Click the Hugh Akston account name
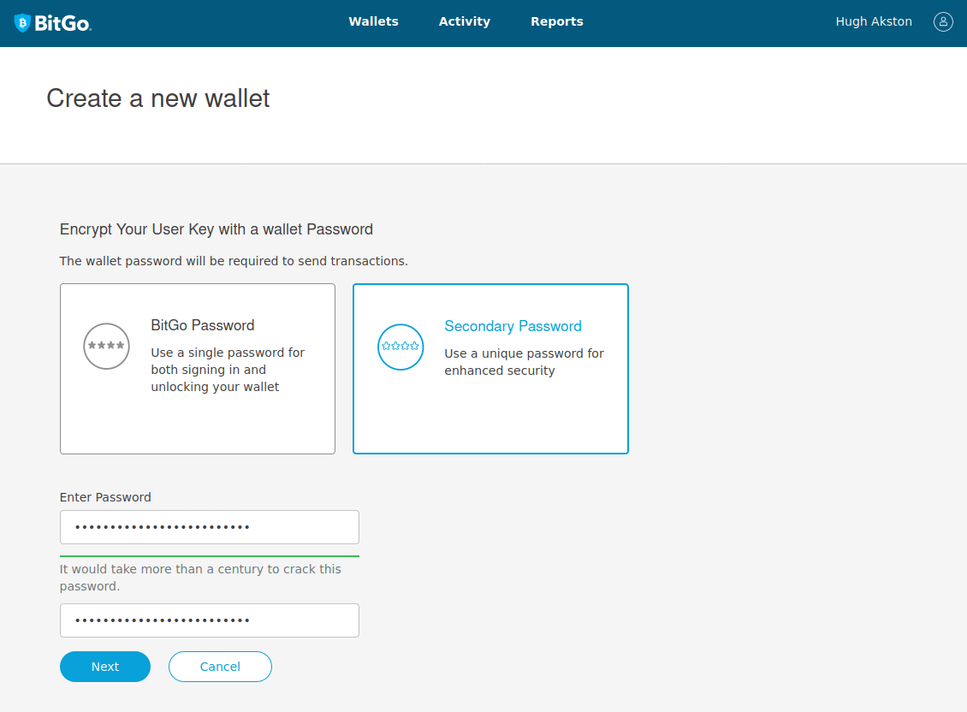967x712 pixels. click(873, 21)
